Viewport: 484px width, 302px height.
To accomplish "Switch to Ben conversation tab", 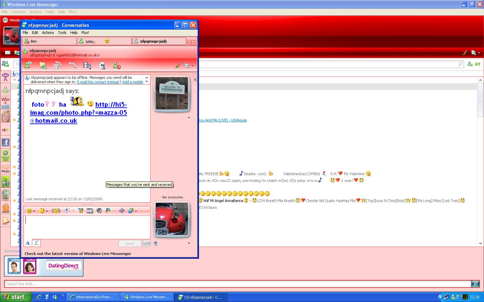I will [50, 41].
